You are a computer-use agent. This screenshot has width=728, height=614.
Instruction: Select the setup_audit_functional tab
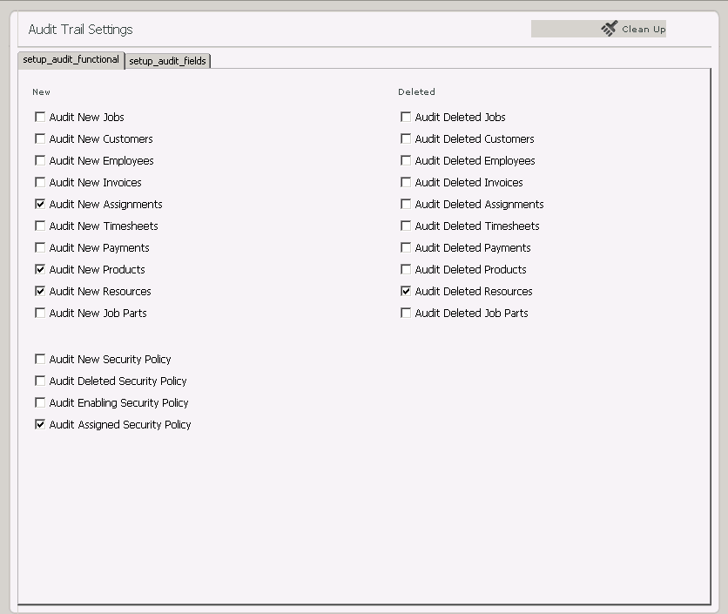click(71, 60)
